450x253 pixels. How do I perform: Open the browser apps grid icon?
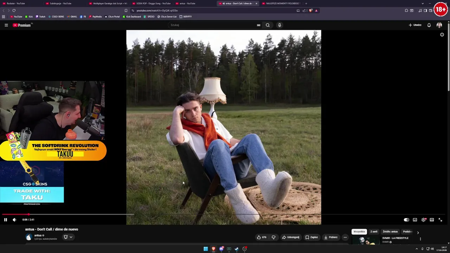tap(4, 17)
